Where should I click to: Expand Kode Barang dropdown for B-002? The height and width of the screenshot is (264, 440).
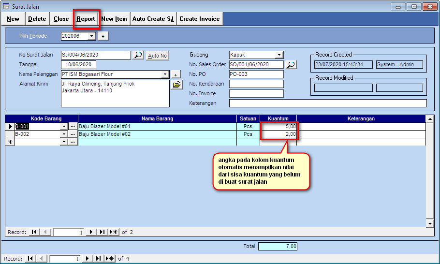pos(64,134)
